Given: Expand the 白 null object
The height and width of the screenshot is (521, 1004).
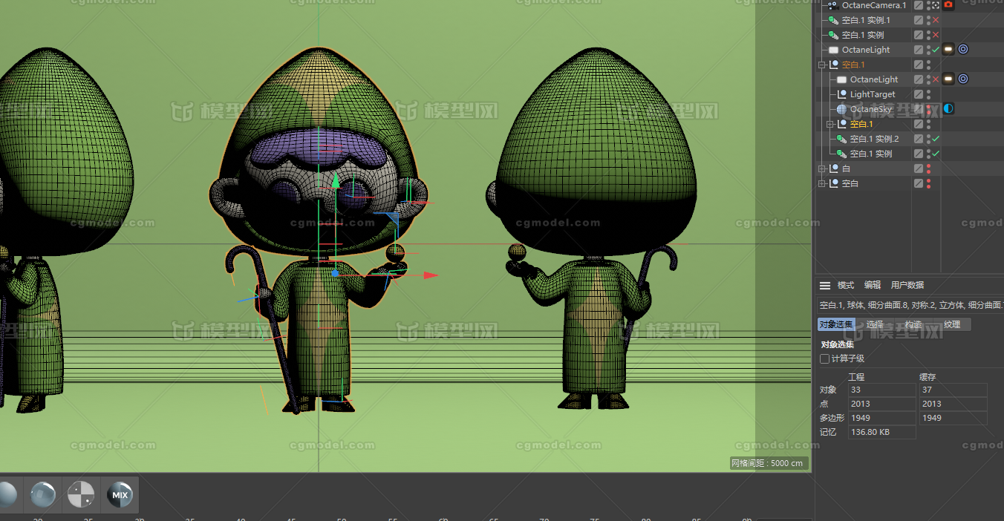Looking at the screenshot, I should click(x=822, y=169).
